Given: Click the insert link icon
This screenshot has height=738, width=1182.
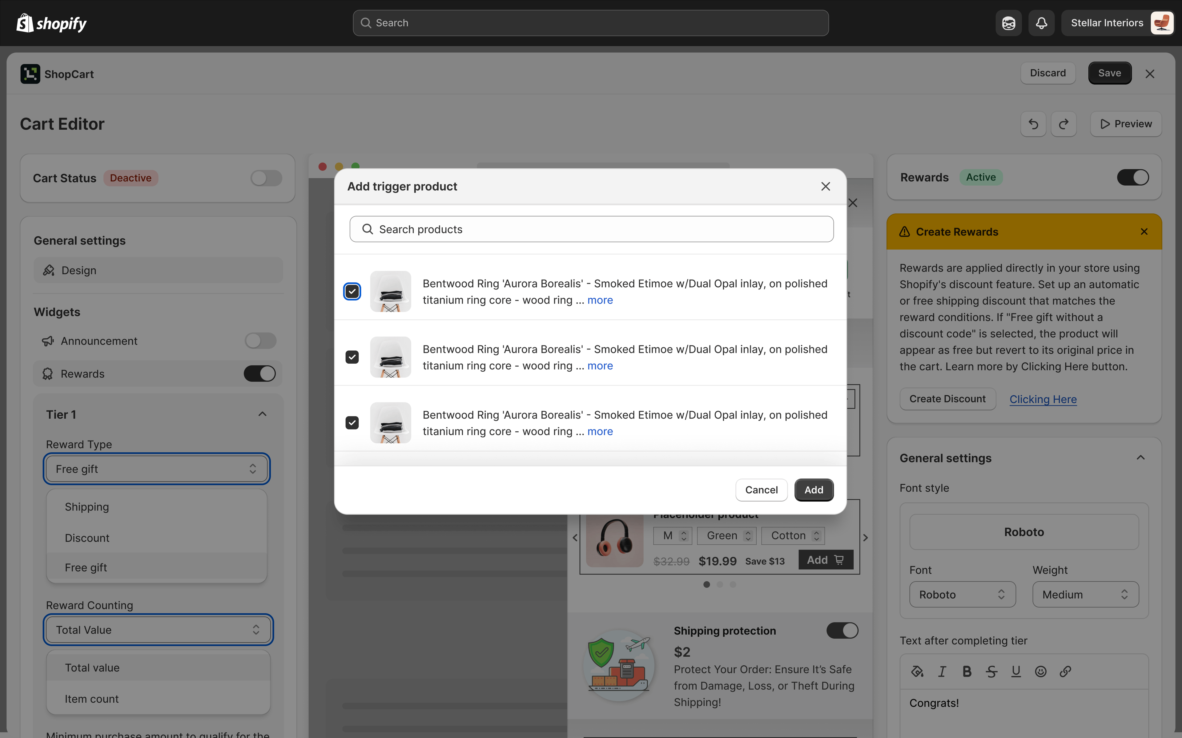Looking at the screenshot, I should tap(1065, 671).
